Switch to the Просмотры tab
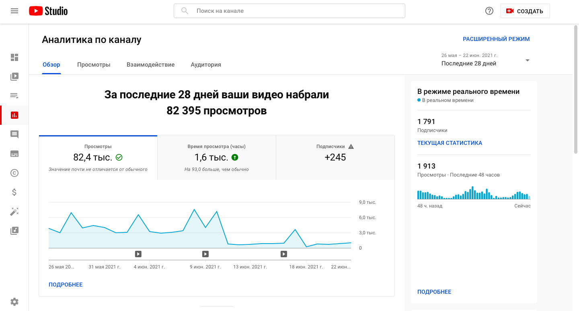Screen dimensions: 579x311 pos(94,65)
